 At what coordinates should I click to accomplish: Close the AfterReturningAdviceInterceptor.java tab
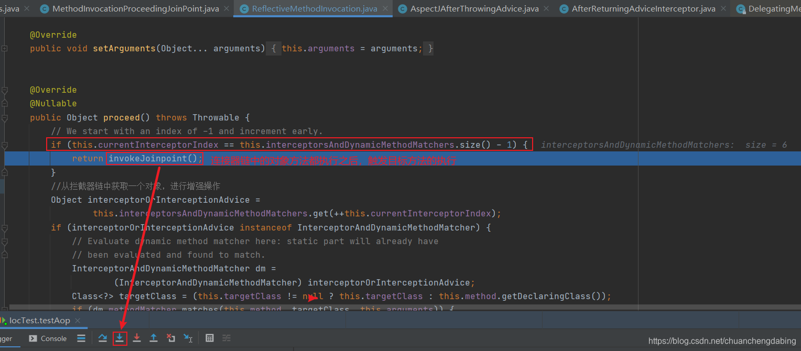point(722,9)
